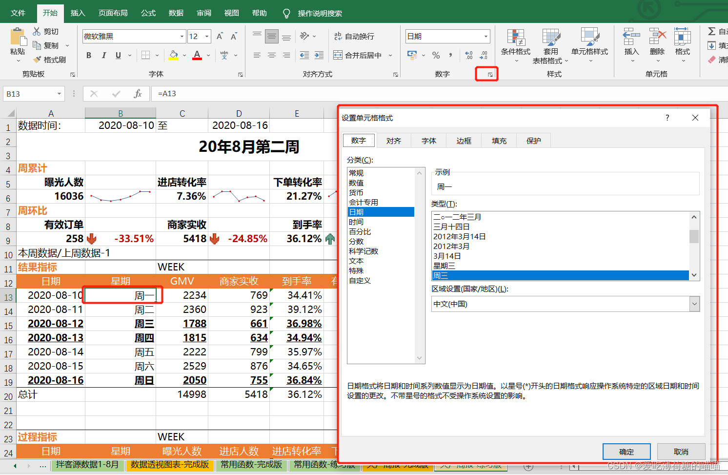Click the type list scrollbar down arrow
The image size is (728, 475).
point(694,275)
